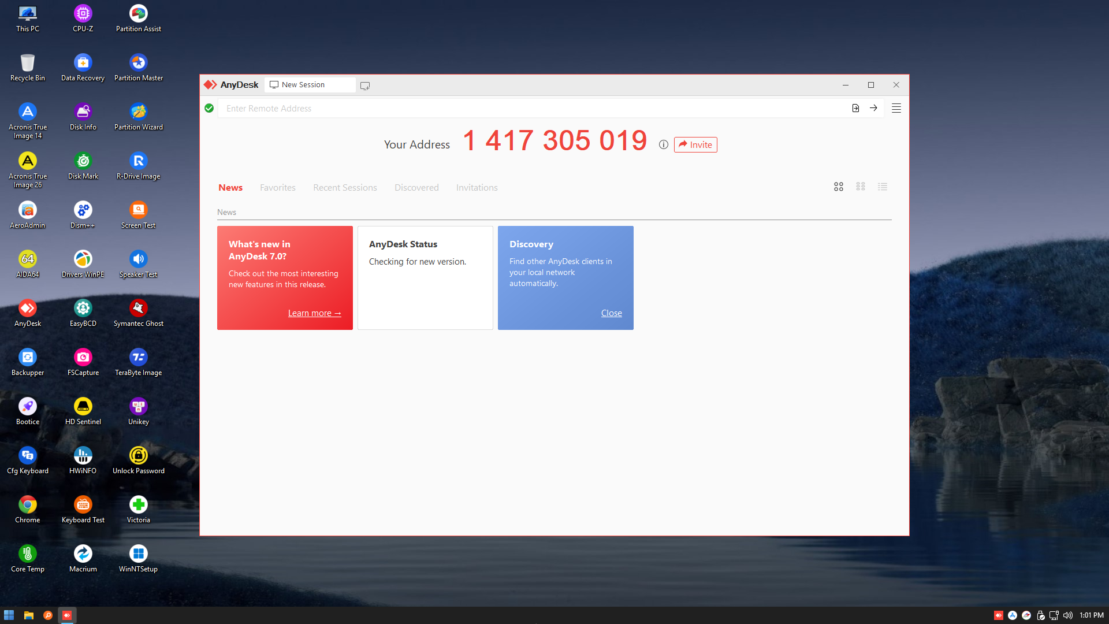Select FSCapture desktop icon
Image resolution: width=1109 pixels, height=624 pixels.
click(x=83, y=362)
